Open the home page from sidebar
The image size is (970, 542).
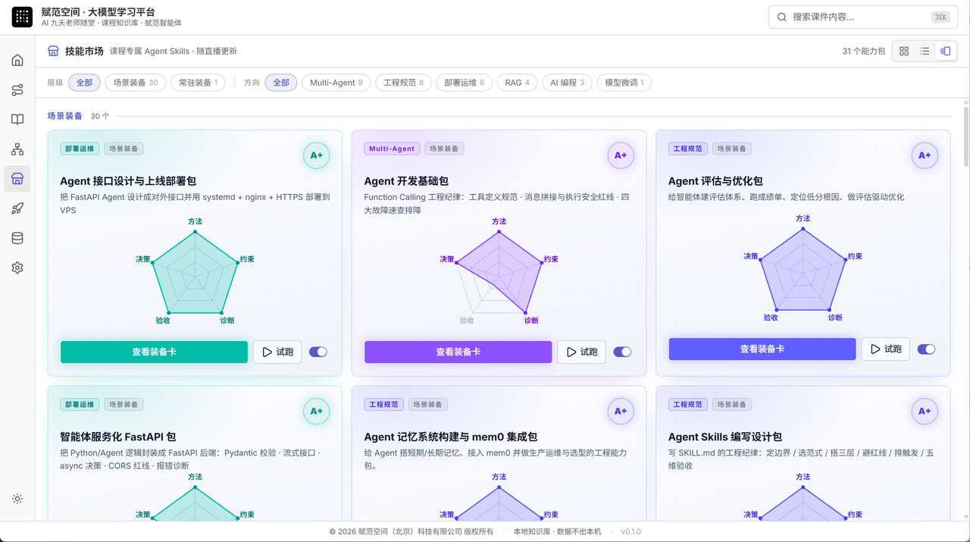[x=17, y=61]
